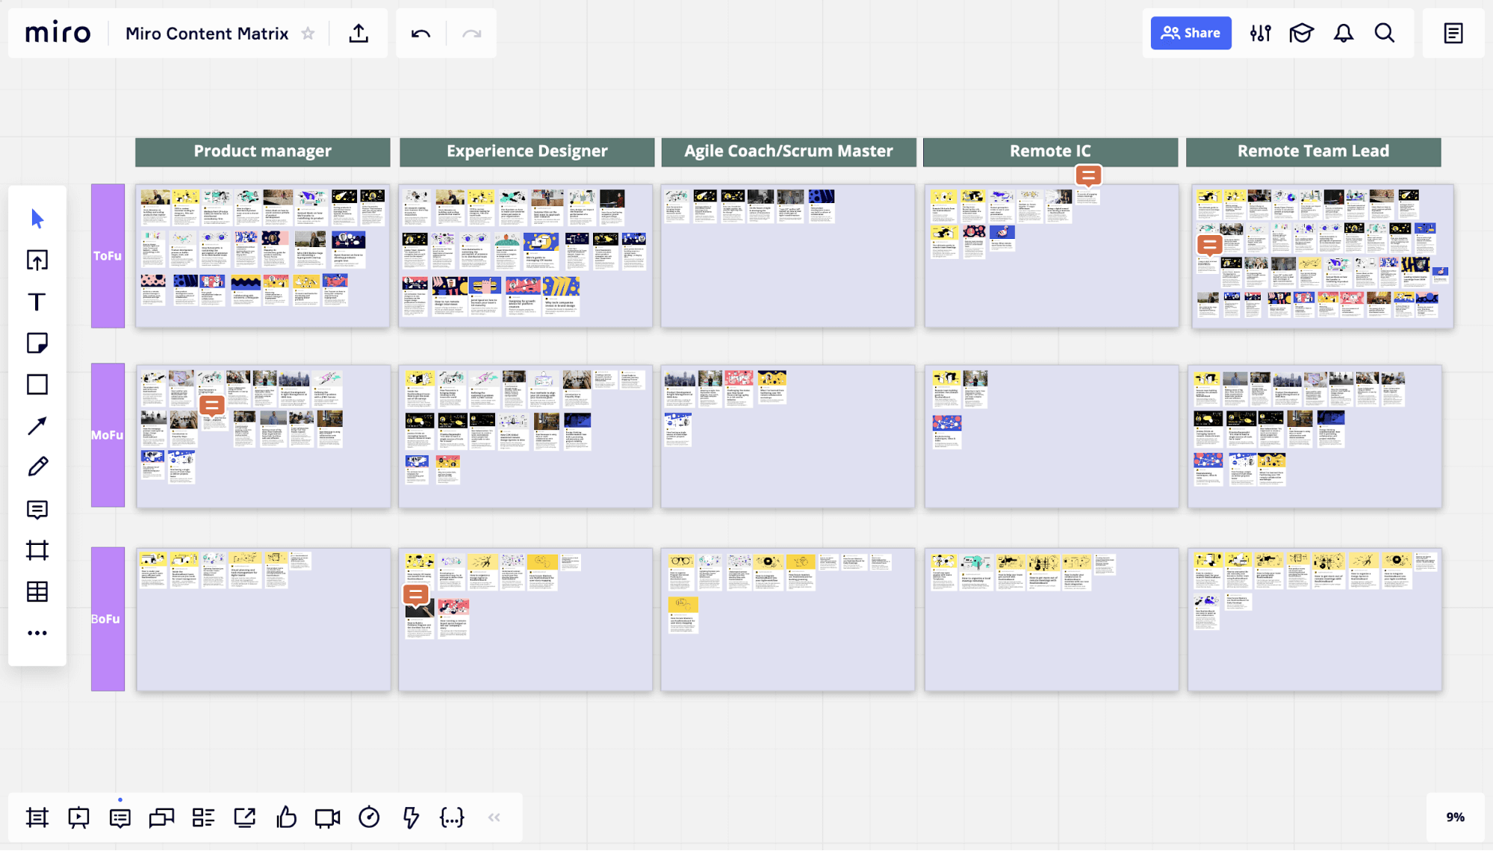
Task: Click the blue Share button
Action: tap(1191, 34)
